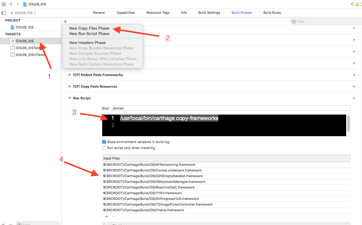Image resolution: width=362 pixels, height=225 pixels.
Task: Select the Oilb2B_iOSUITests target
Action: (x=28, y=55)
